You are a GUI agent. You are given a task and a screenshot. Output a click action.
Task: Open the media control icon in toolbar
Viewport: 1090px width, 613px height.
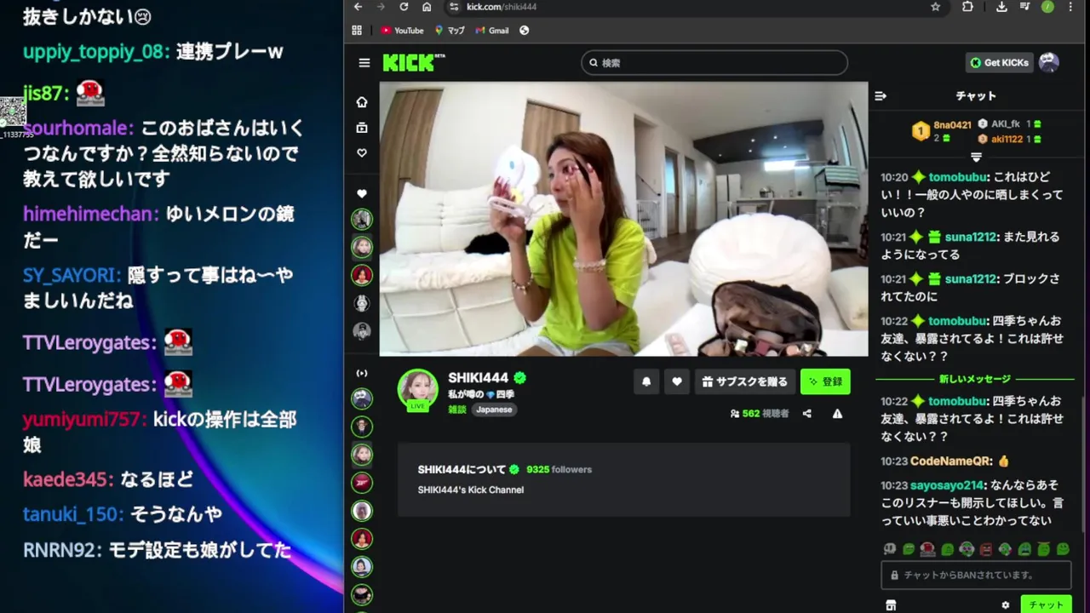(1024, 7)
